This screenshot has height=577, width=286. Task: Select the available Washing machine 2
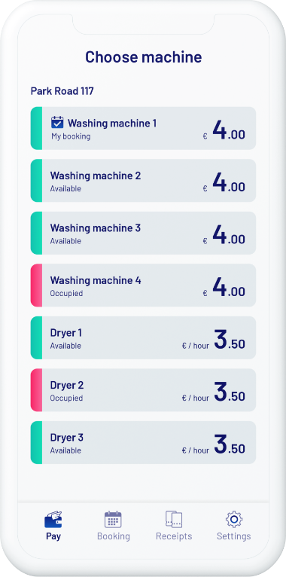143,180
